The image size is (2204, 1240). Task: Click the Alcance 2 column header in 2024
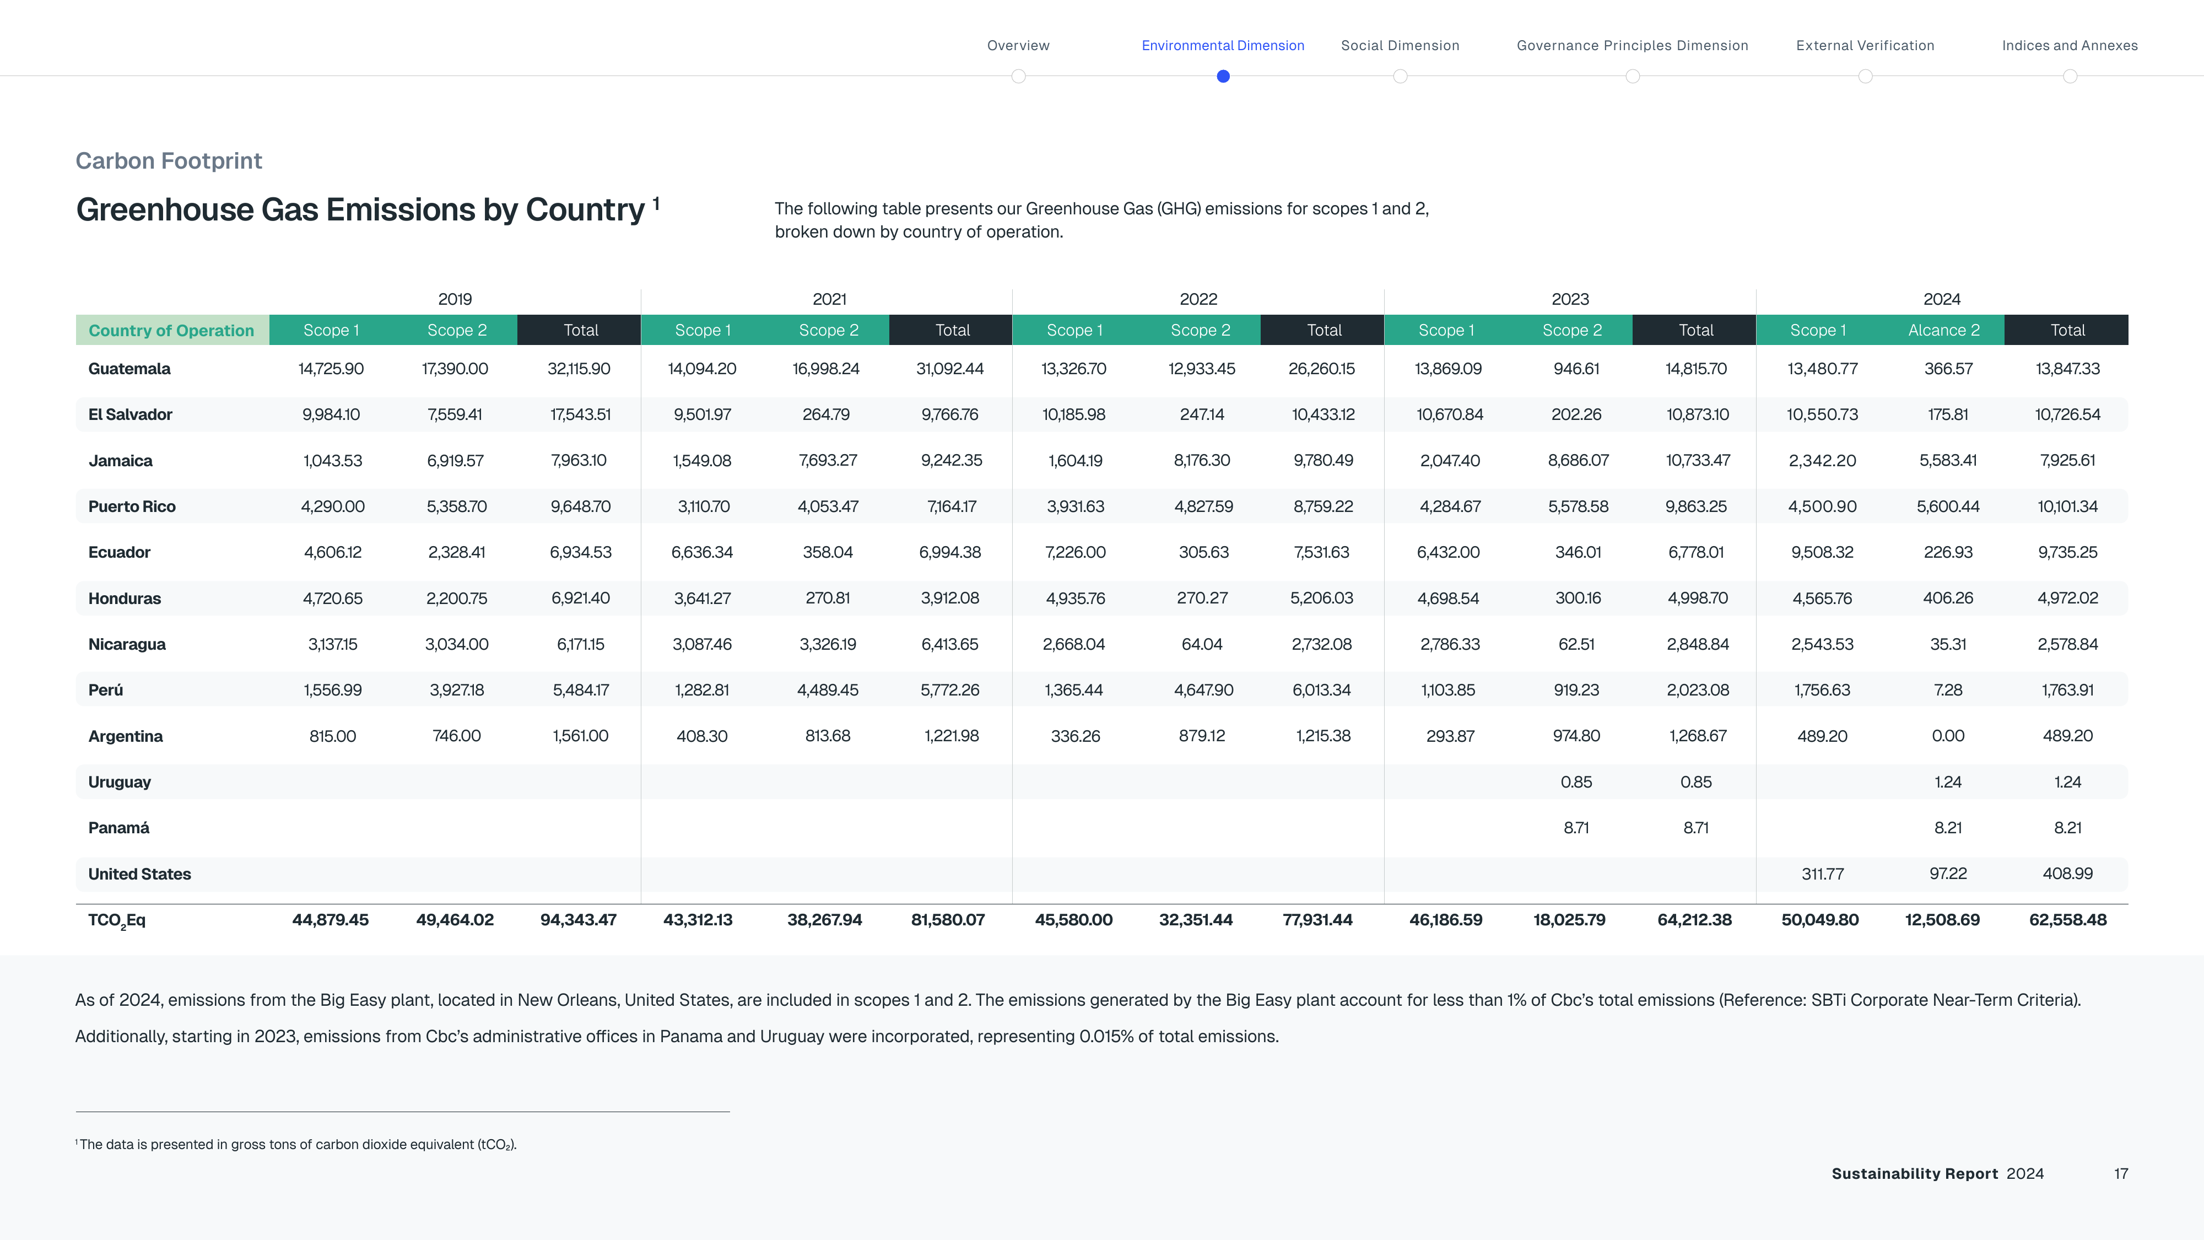pyautogui.click(x=1944, y=330)
